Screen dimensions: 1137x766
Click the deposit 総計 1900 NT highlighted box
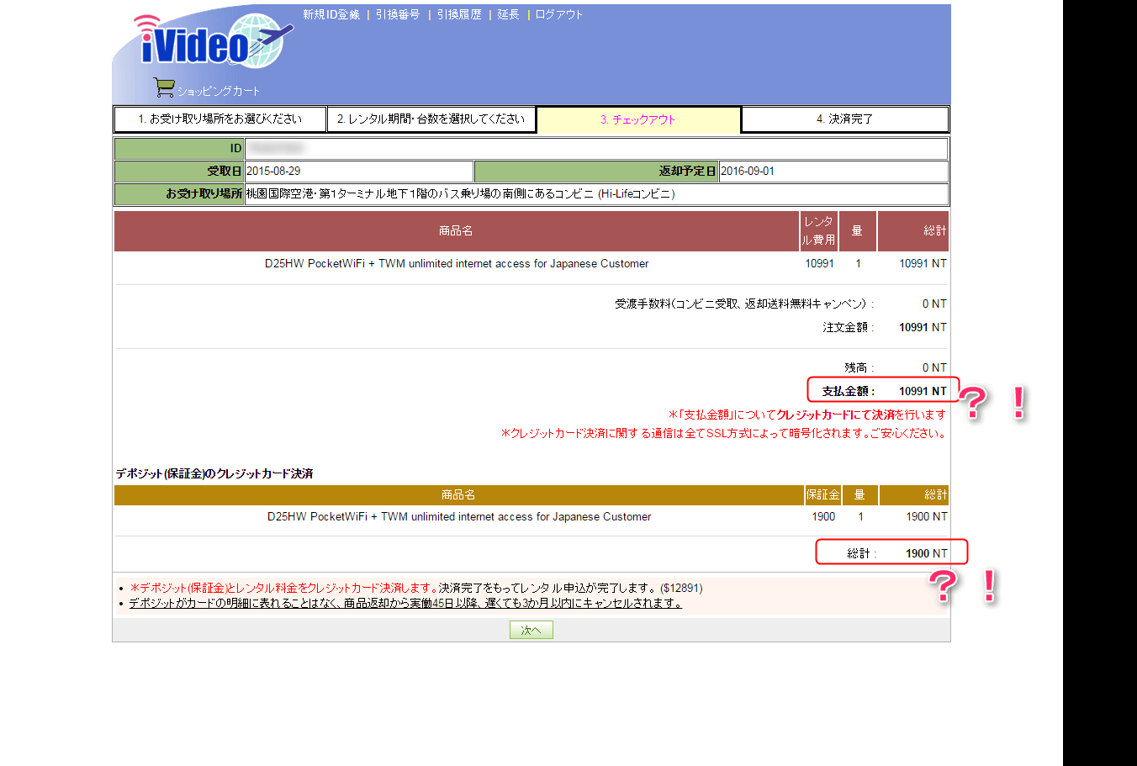click(x=891, y=553)
